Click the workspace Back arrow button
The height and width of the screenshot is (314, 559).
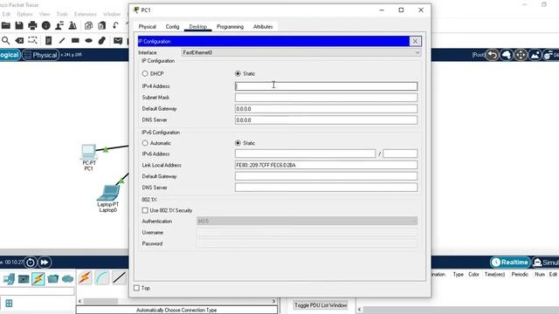point(493,55)
